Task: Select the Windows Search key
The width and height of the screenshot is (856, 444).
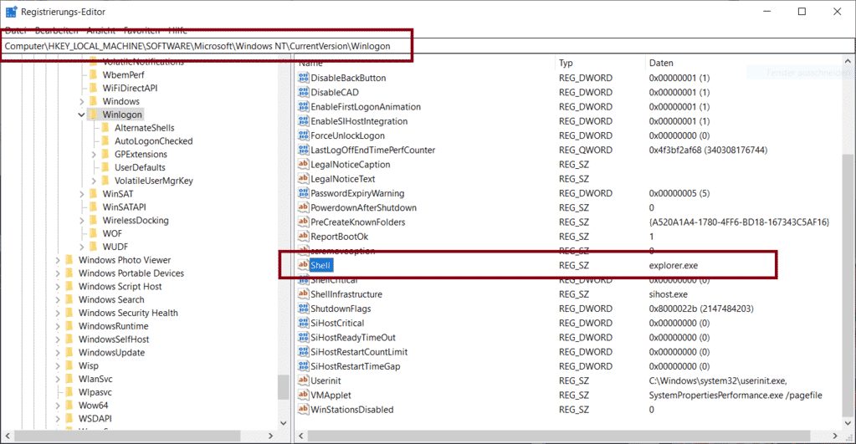Action: click(x=111, y=299)
